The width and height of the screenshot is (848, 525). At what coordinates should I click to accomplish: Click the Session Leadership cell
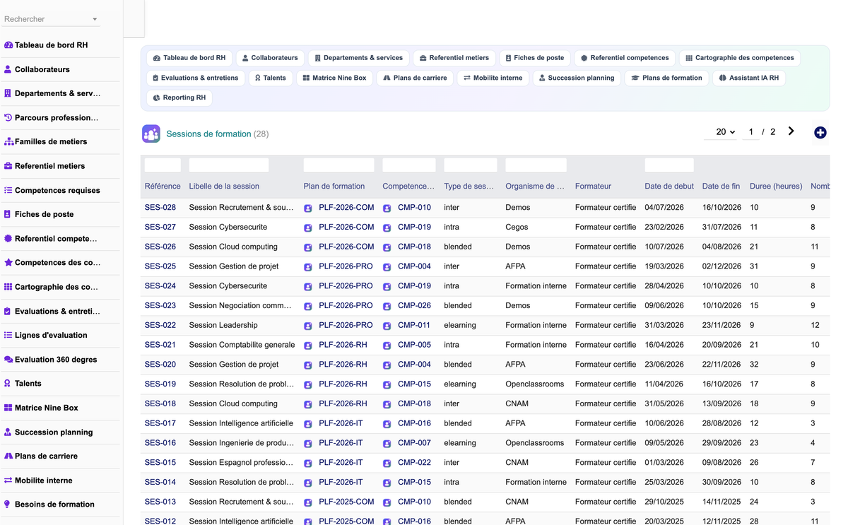(223, 325)
